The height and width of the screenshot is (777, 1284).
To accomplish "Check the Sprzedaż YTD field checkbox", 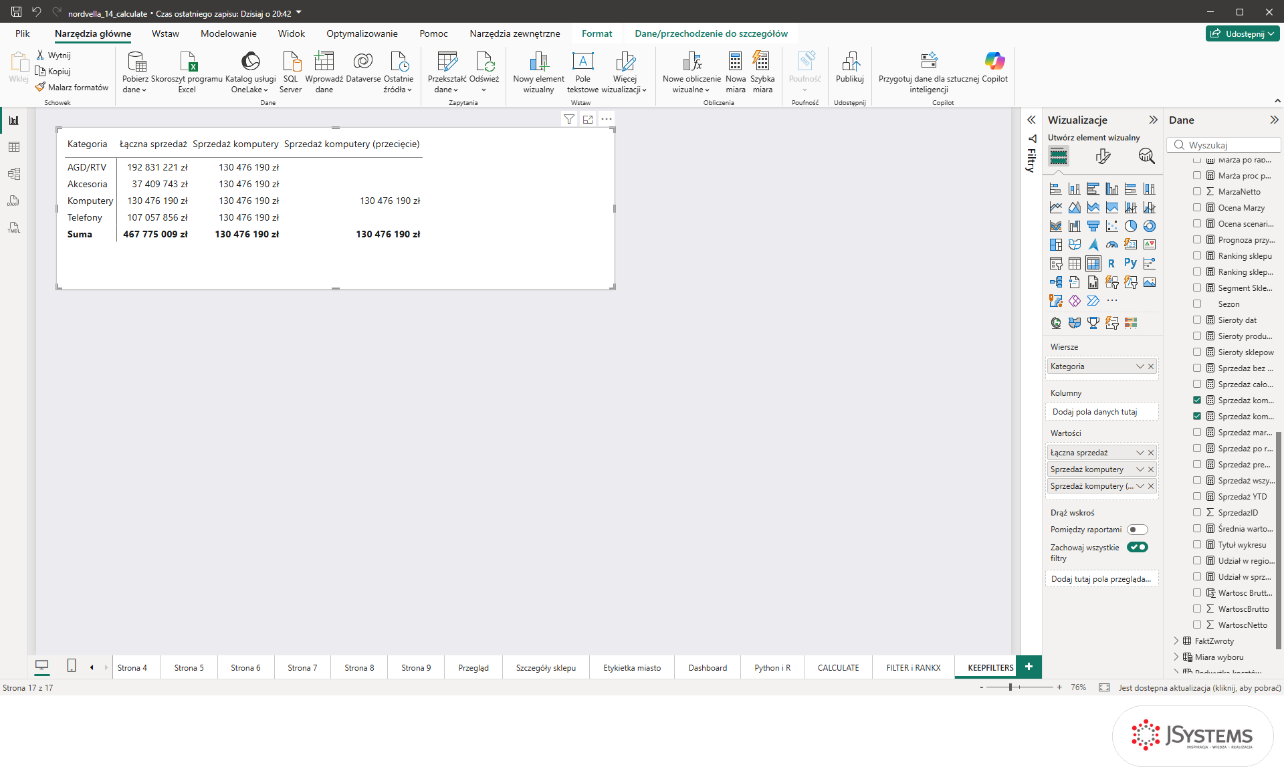I will tap(1197, 496).
